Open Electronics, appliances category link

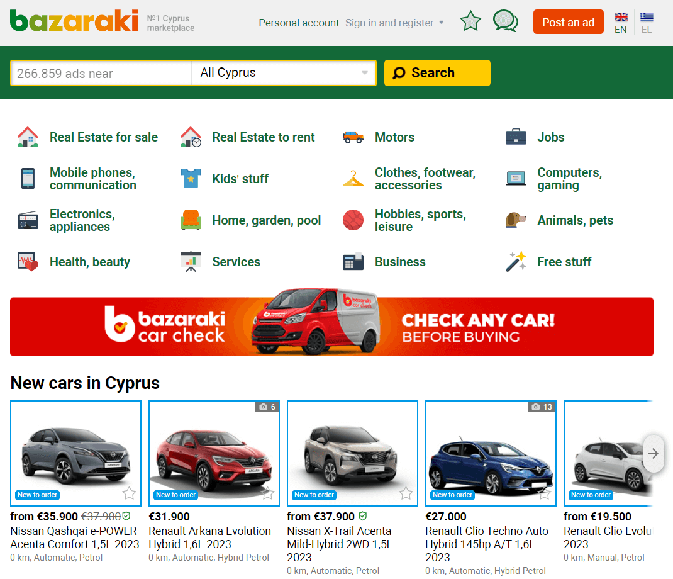pos(82,220)
